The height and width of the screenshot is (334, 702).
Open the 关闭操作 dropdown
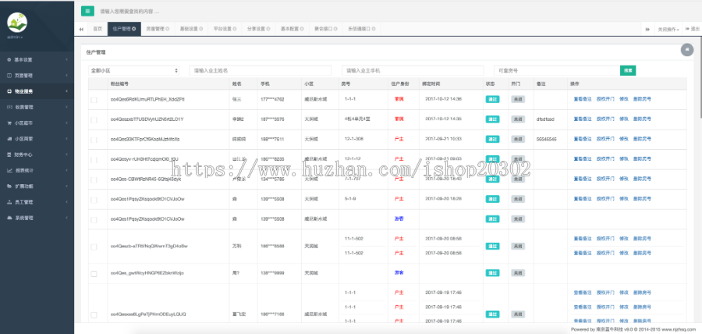point(668,29)
